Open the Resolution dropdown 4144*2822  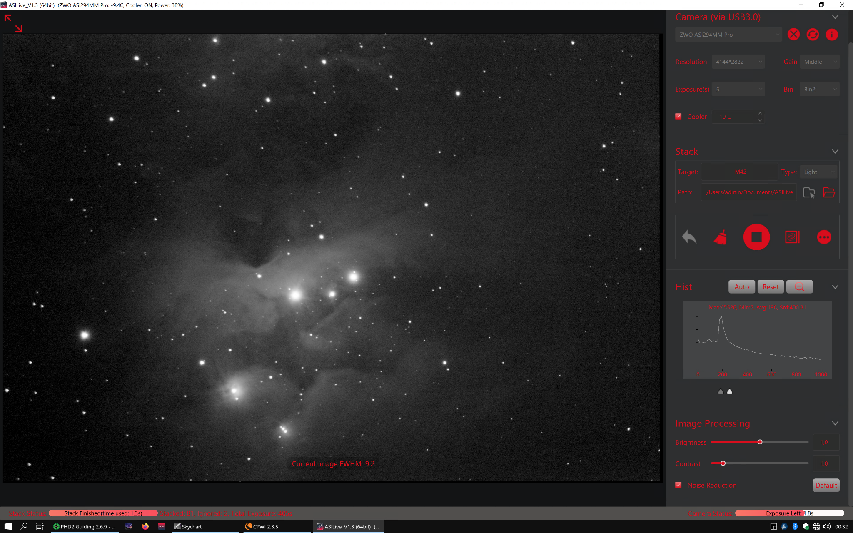click(x=738, y=62)
